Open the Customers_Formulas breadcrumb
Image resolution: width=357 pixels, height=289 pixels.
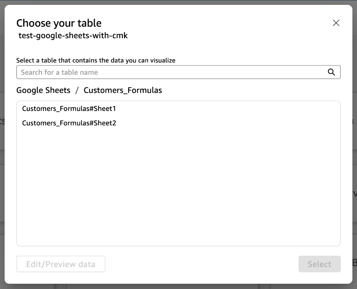point(123,90)
